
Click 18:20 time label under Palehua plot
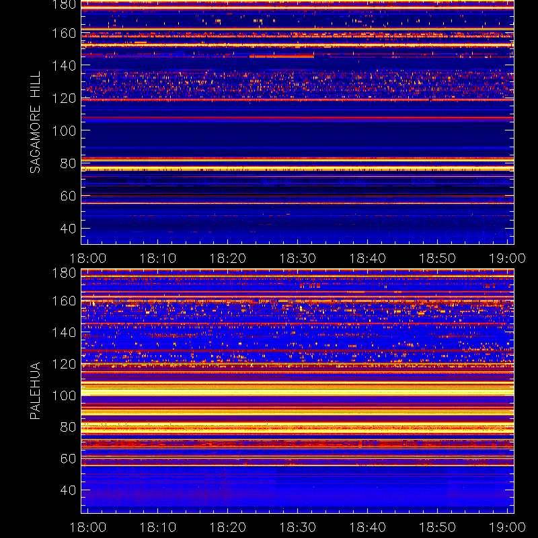tap(228, 527)
